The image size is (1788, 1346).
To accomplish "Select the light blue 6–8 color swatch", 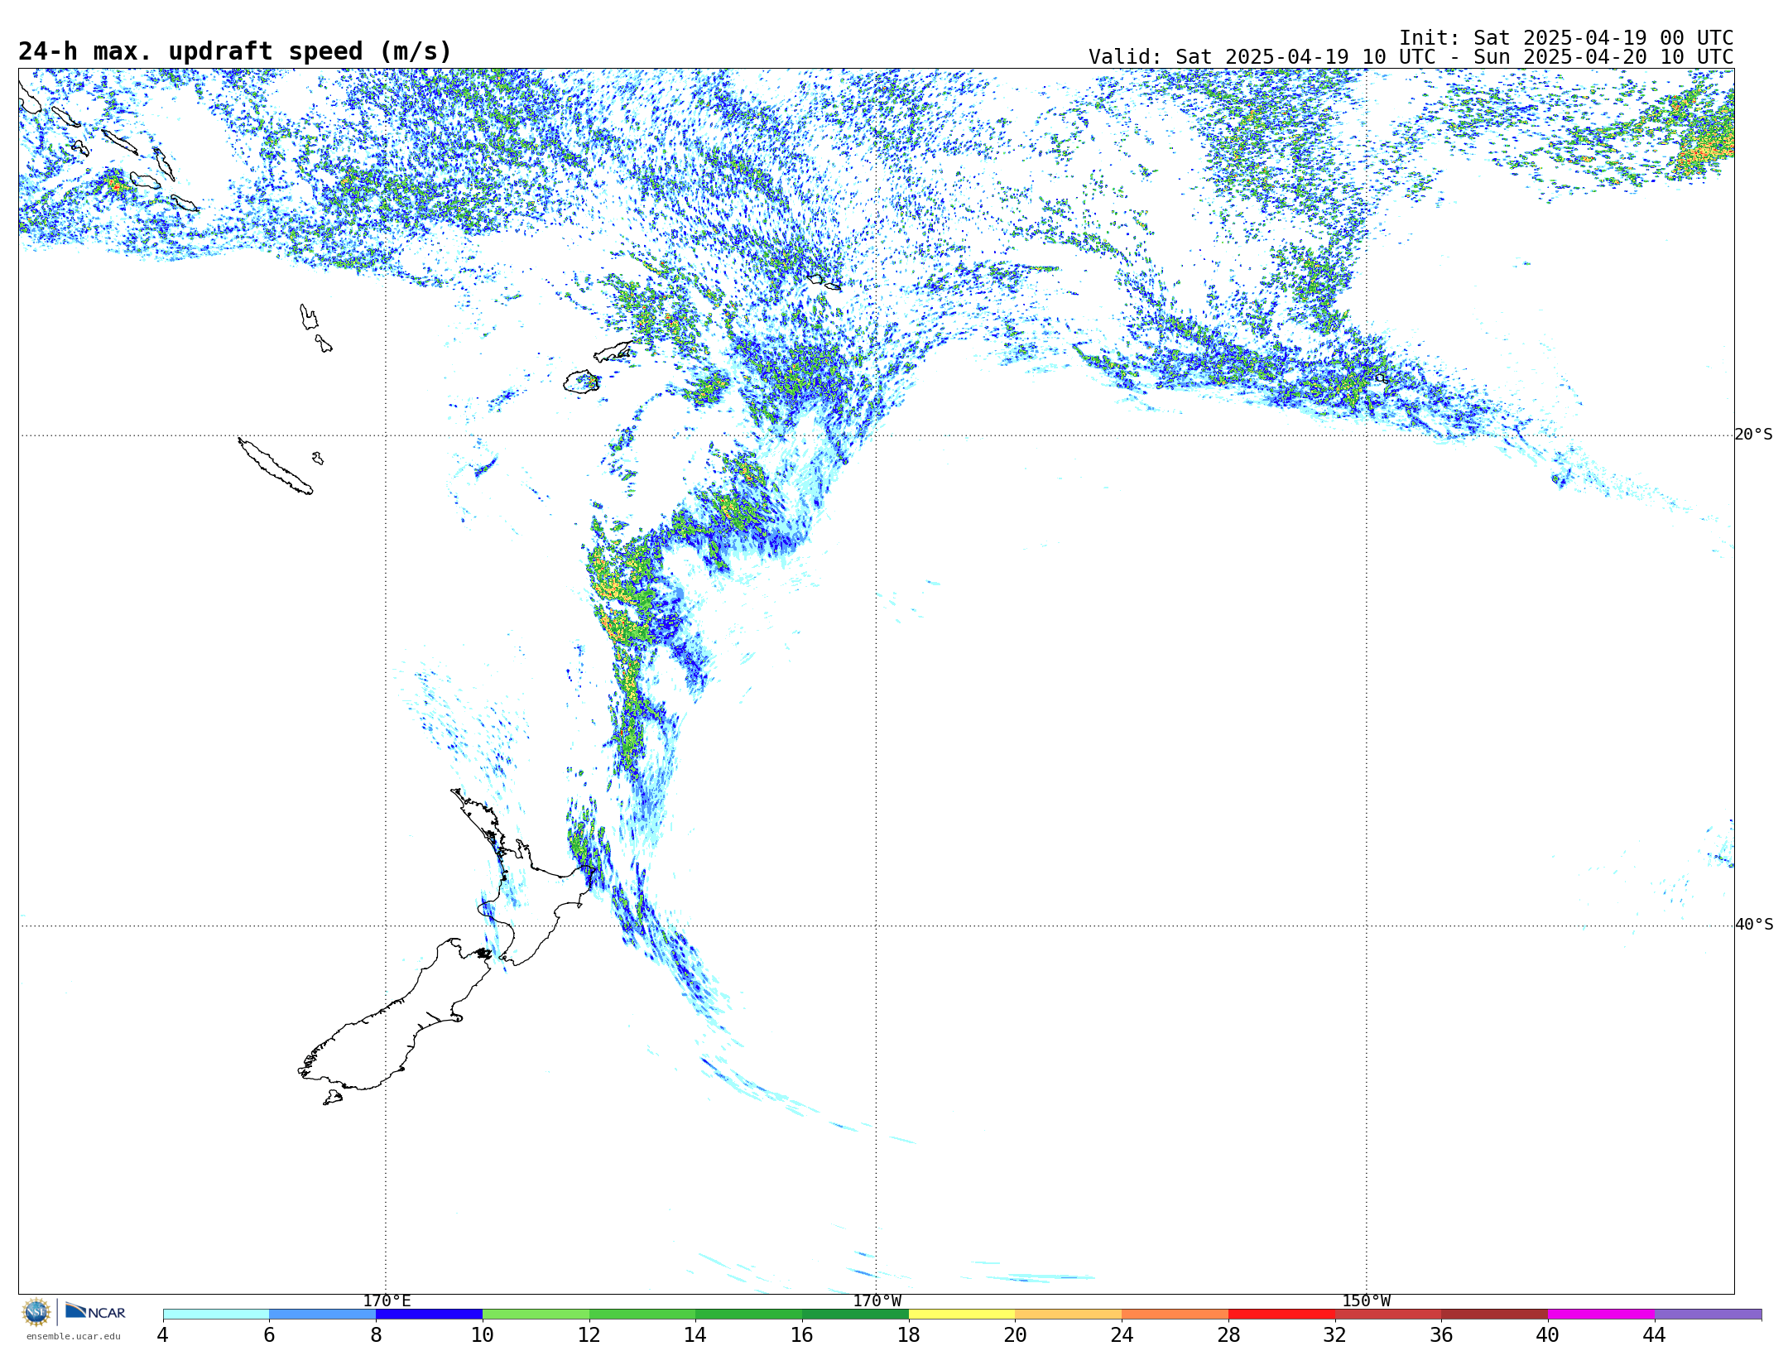I will coord(323,1315).
